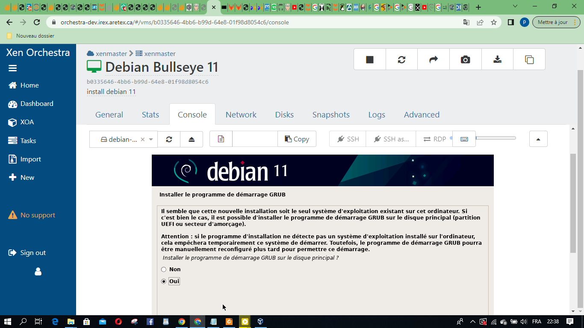The image size is (584, 328).
Task: Click the RDP button
Action: 434,139
